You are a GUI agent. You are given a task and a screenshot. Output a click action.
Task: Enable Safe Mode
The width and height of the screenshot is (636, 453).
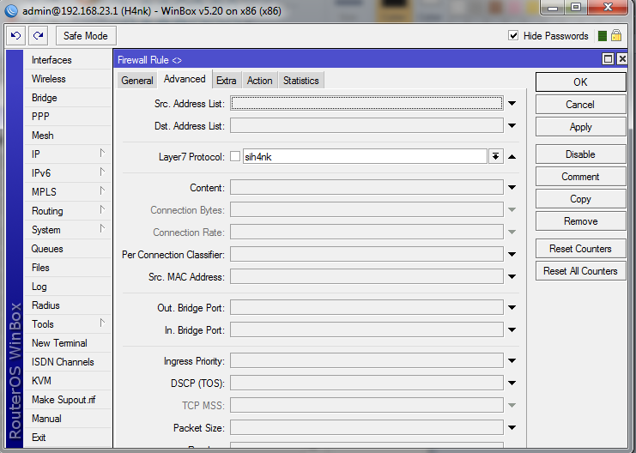(86, 36)
